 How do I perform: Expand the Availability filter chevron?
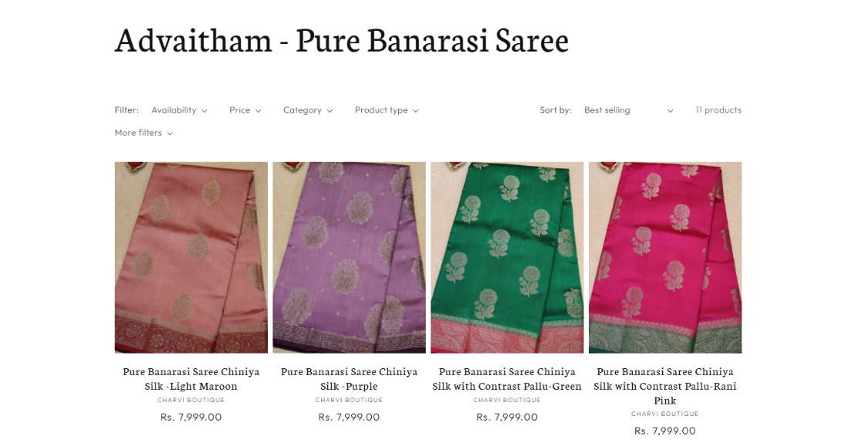[204, 110]
